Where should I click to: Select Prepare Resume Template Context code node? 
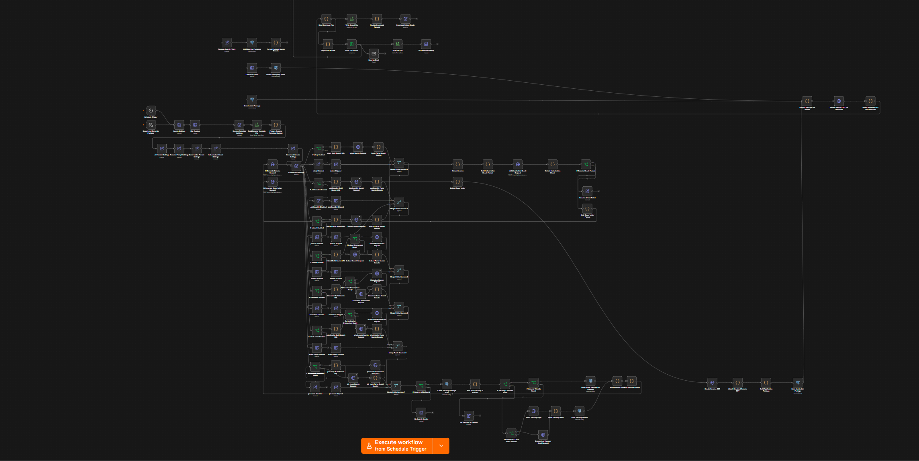coord(276,124)
